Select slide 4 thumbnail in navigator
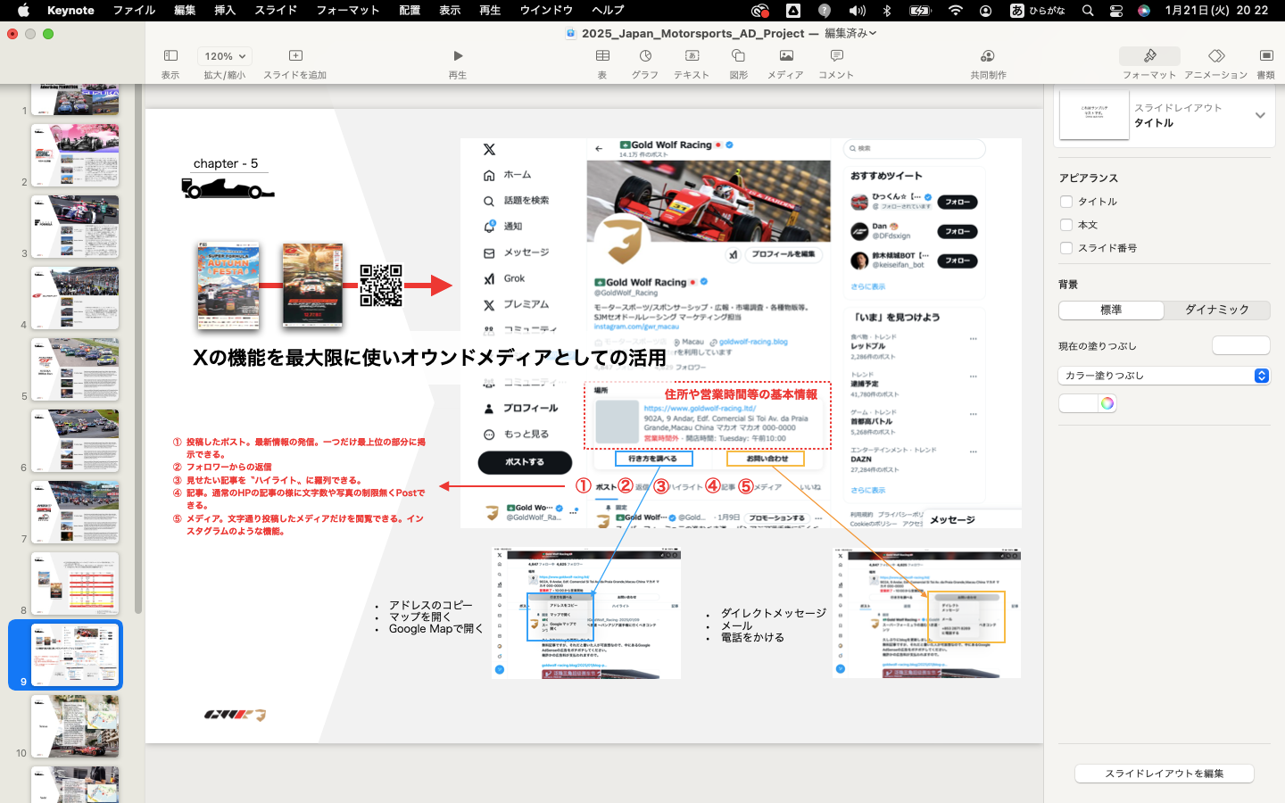The height and width of the screenshot is (803, 1285). 75,298
